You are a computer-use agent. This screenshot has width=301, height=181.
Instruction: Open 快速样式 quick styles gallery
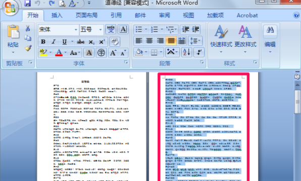(221, 39)
